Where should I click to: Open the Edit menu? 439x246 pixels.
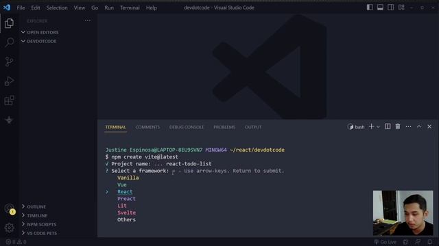[x=36, y=8]
